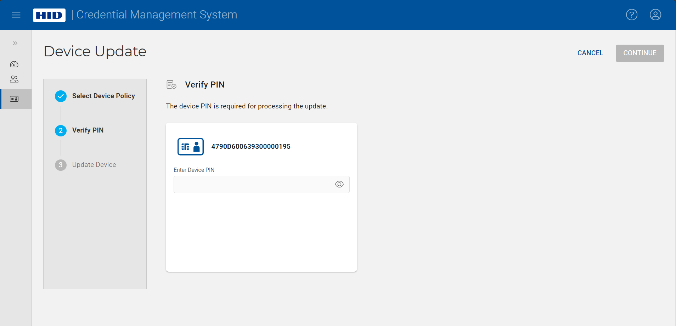This screenshot has width=676, height=326.
Task: Open the users sidebar icon
Action: coord(14,79)
